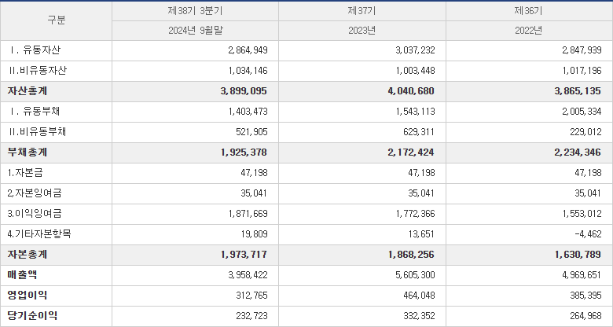Click the 2.자본잉여금 row label
The image size is (613, 327).
coord(35,193)
